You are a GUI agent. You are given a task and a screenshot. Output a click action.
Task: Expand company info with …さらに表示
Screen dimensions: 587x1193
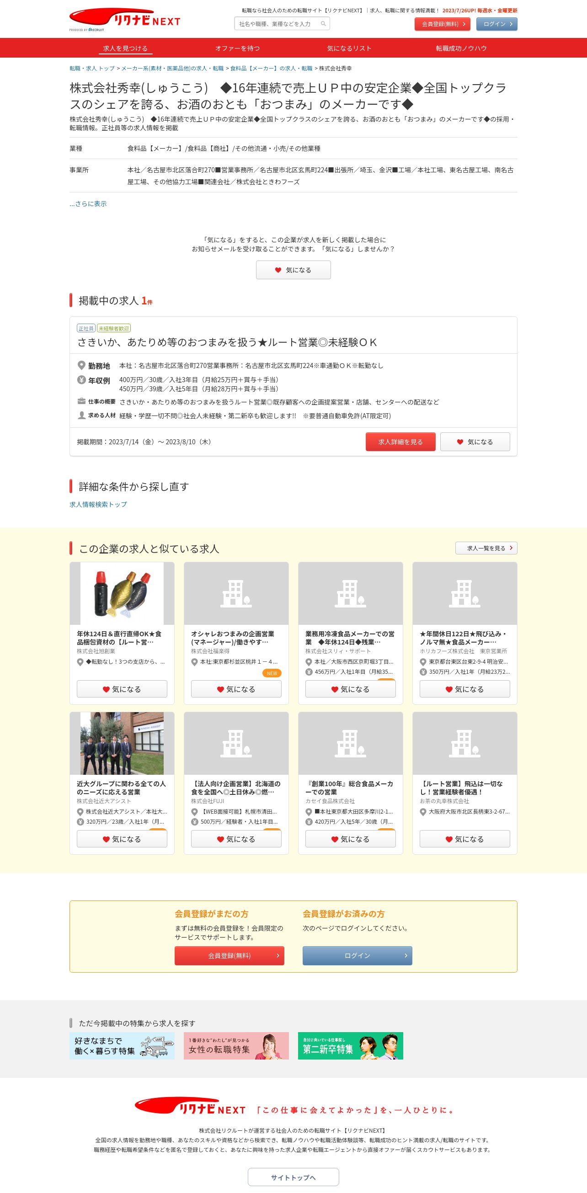(88, 204)
